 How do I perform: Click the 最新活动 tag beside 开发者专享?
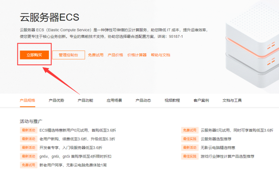[29, 147]
